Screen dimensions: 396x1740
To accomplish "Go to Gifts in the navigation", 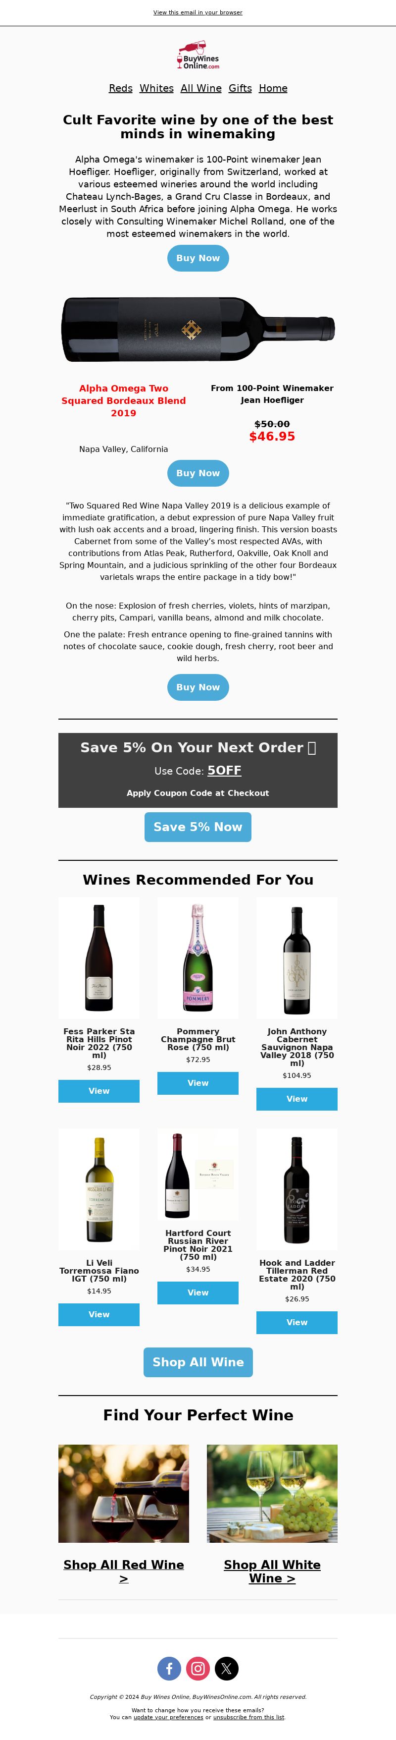I will click(240, 88).
